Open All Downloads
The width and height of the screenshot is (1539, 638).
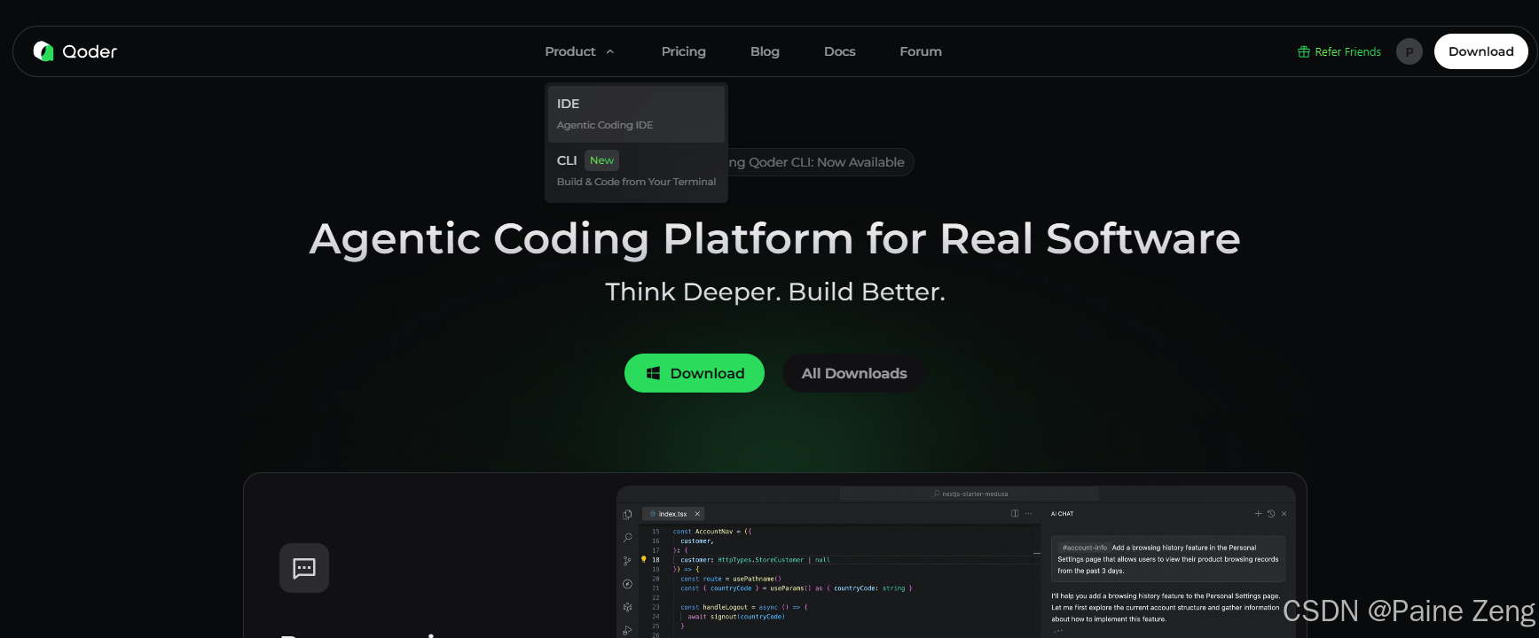click(854, 373)
